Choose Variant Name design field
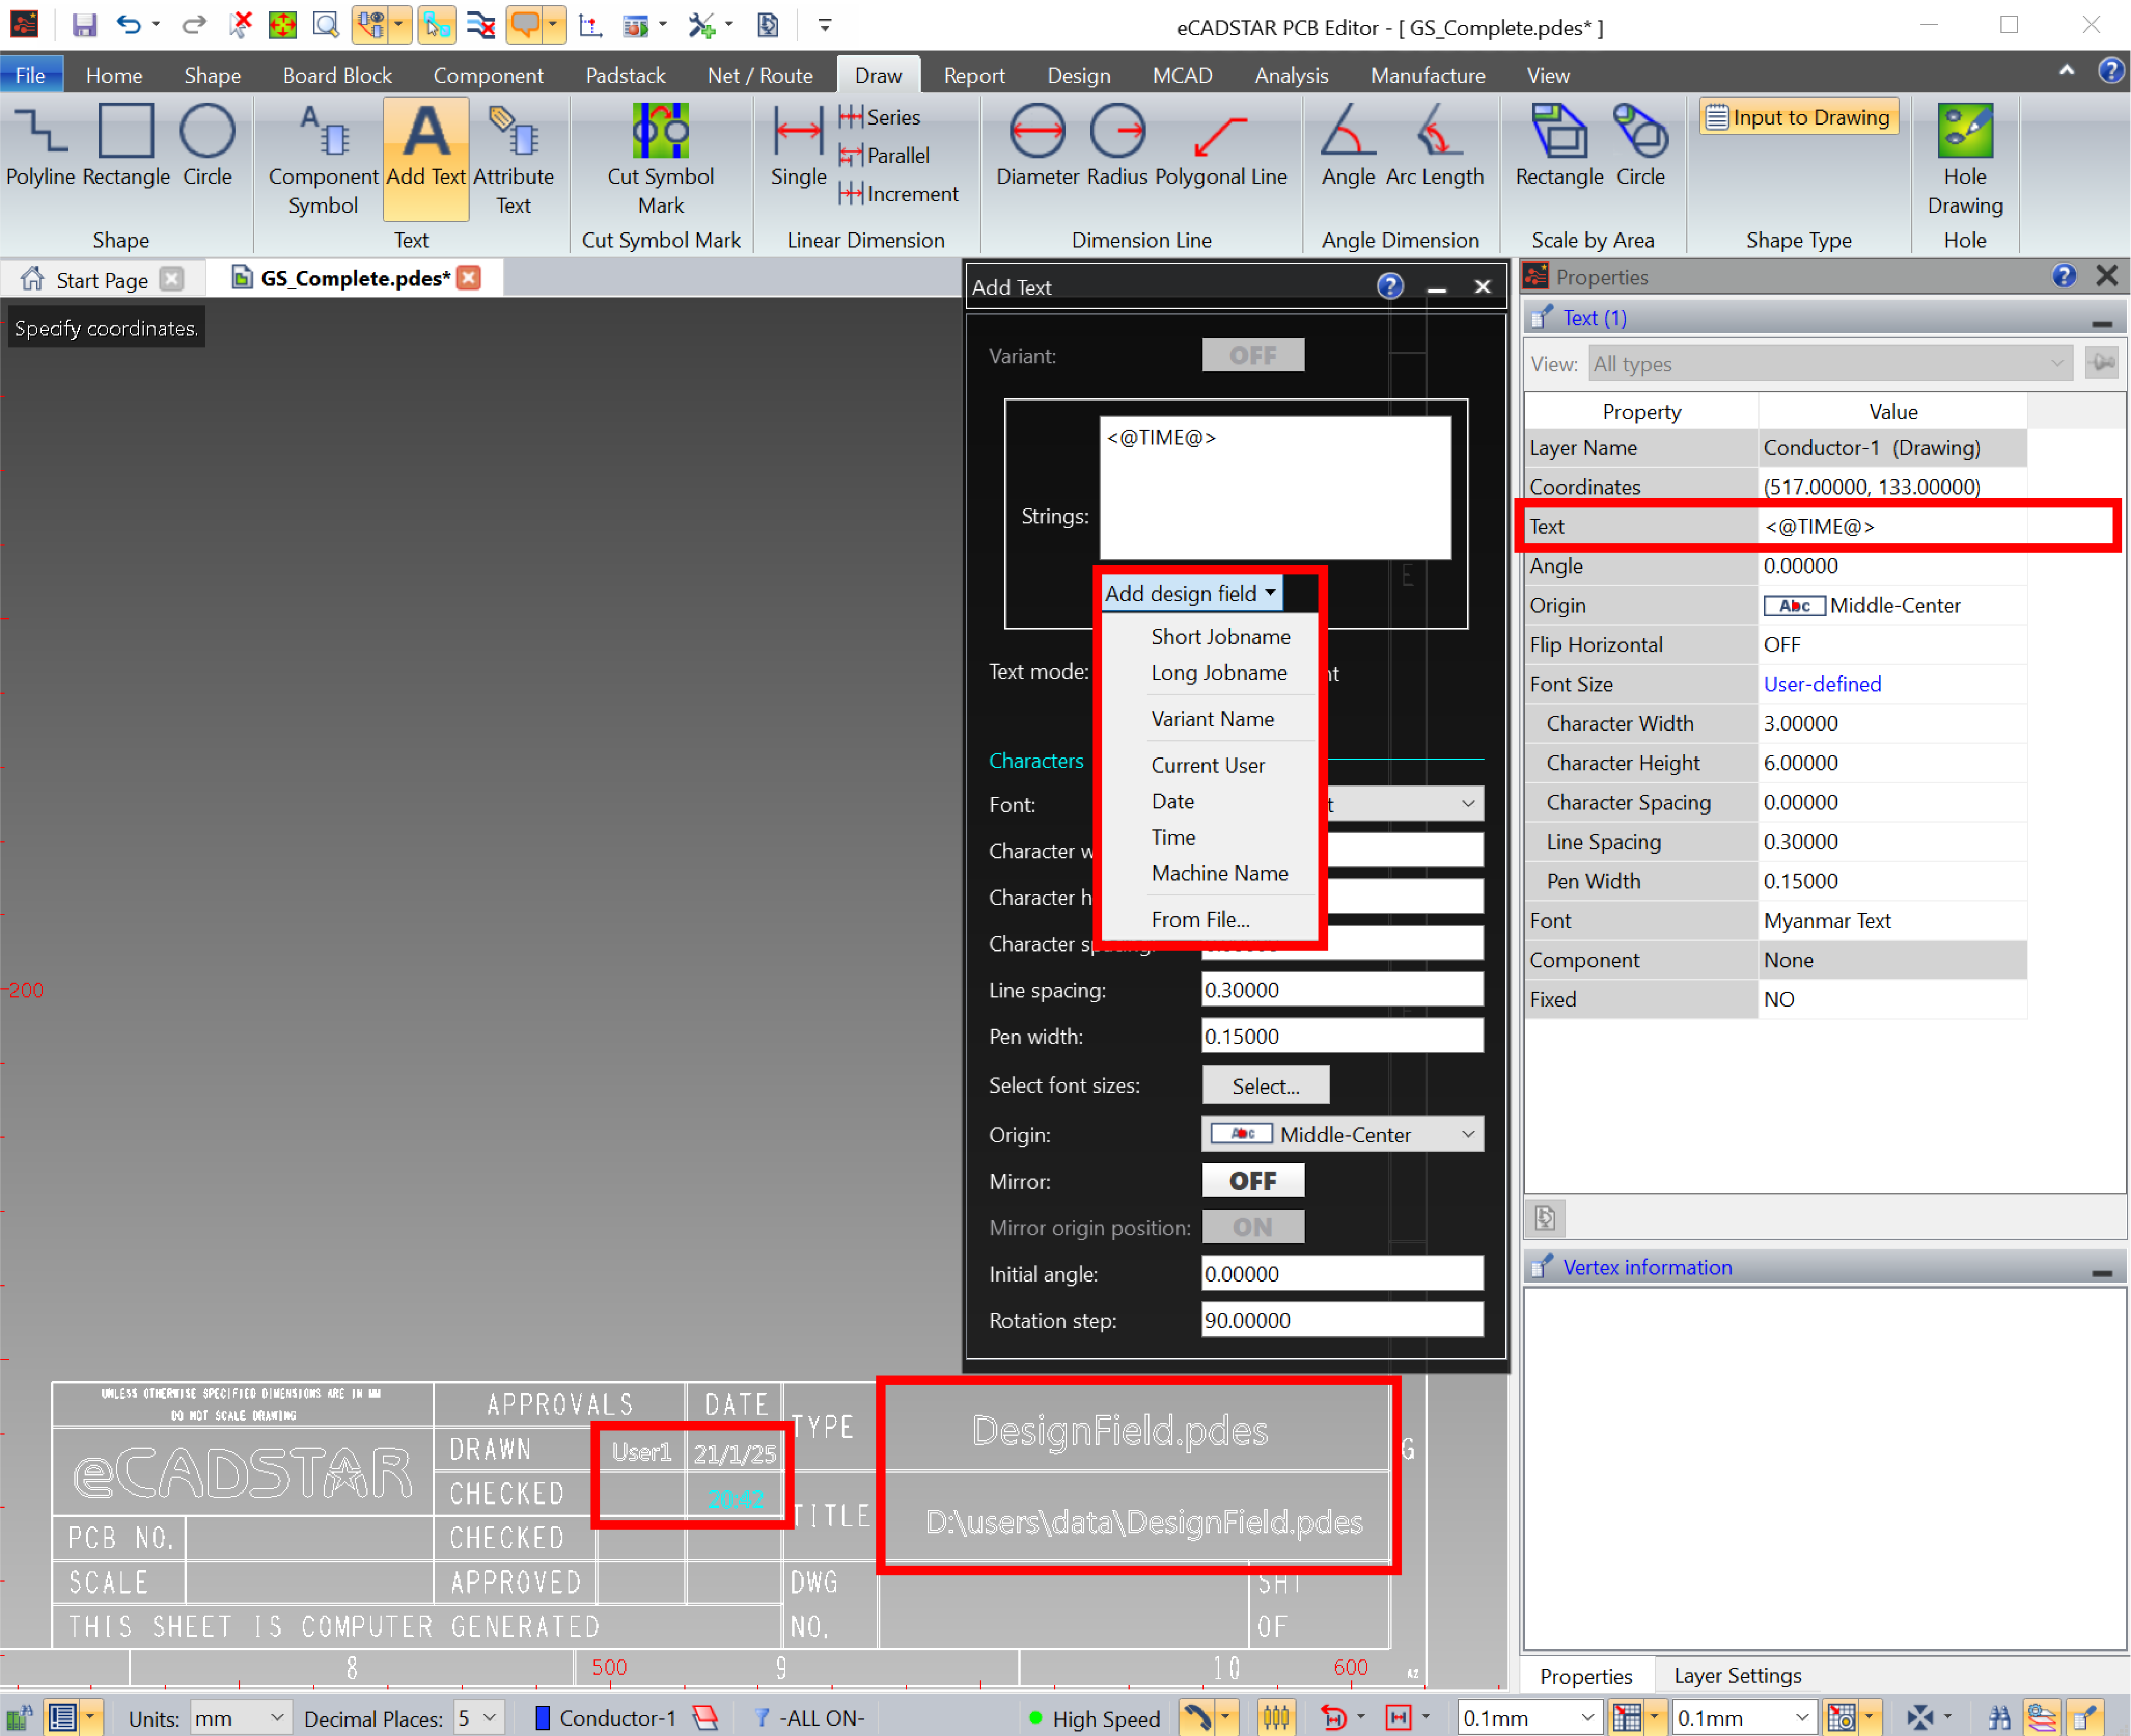 pos(1213,719)
